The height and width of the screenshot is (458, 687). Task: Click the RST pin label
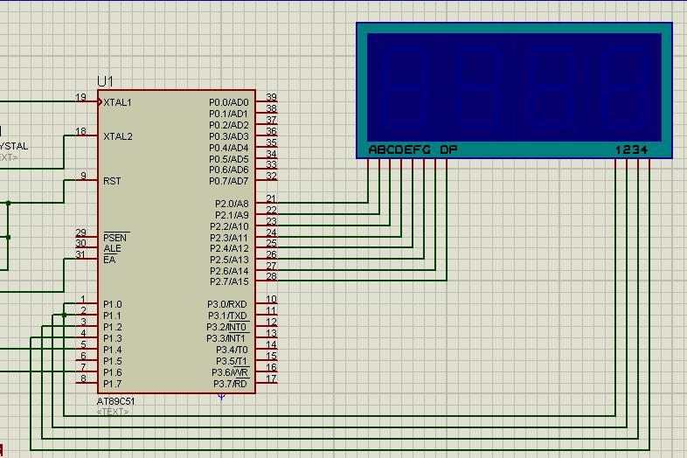pyautogui.click(x=112, y=181)
